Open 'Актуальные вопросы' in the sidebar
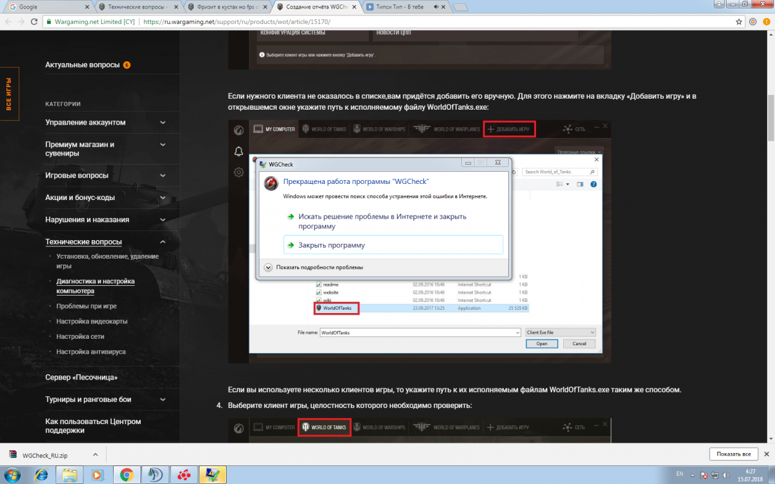 click(82, 65)
